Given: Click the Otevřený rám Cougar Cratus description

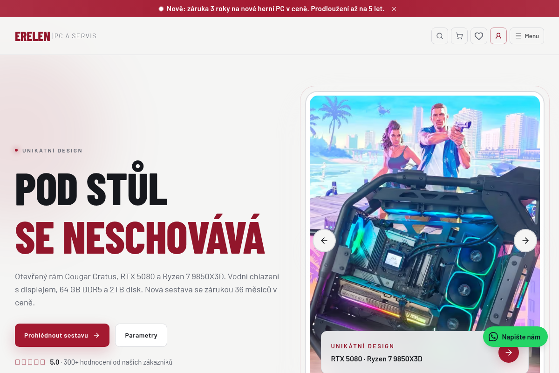Looking at the screenshot, I should tap(147, 290).
